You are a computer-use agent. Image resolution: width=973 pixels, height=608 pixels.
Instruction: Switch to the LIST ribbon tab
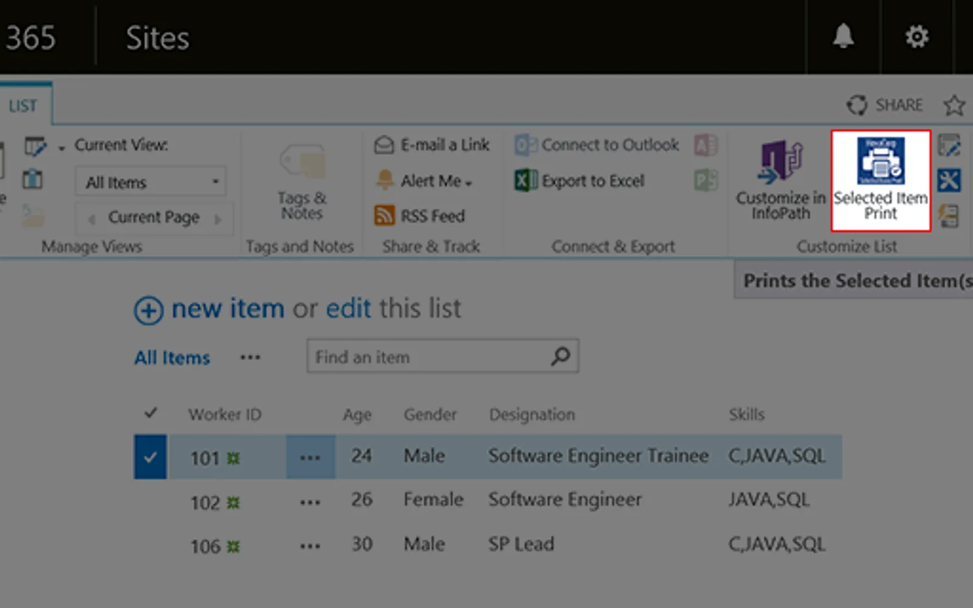[23, 106]
